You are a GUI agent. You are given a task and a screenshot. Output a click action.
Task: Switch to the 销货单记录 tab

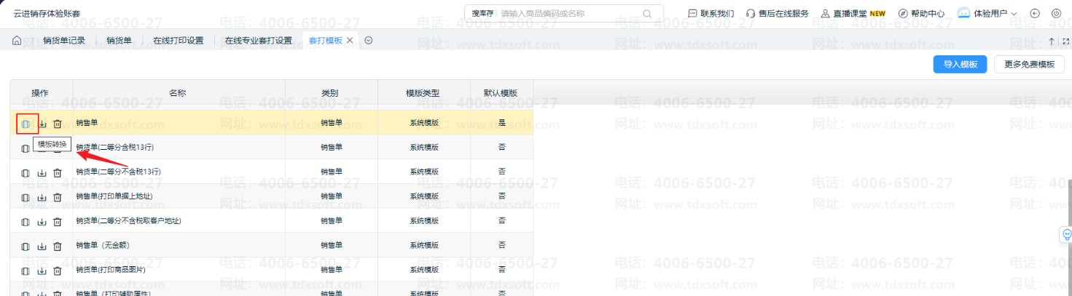[64, 41]
